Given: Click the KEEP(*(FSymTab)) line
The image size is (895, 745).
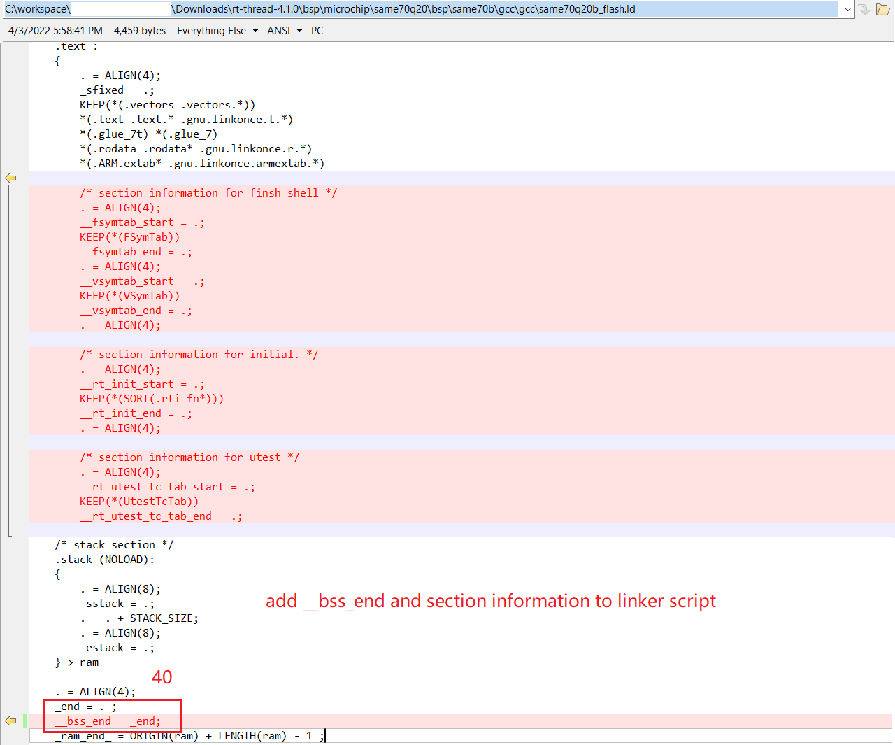Looking at the screenshot, I should 129,237.
